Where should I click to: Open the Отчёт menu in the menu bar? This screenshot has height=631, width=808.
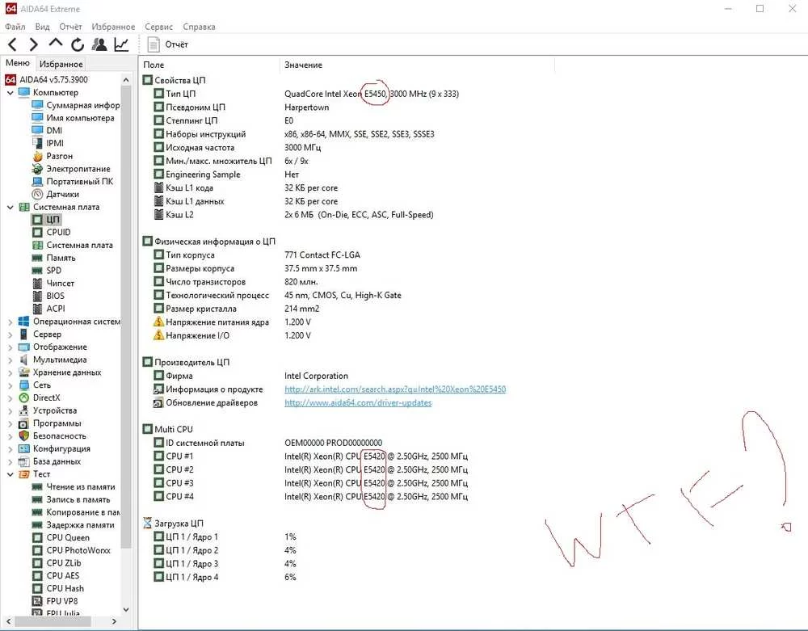pos(70,27)
